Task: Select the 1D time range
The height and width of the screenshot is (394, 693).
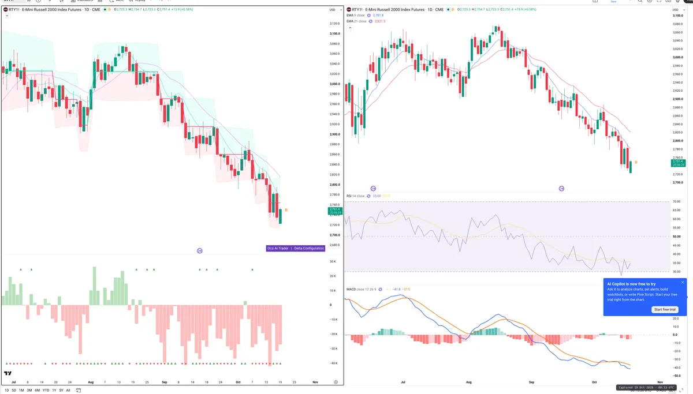Action: 6,391
